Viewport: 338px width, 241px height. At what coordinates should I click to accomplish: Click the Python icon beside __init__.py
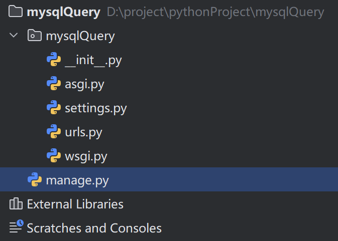(x=54, y=60)
